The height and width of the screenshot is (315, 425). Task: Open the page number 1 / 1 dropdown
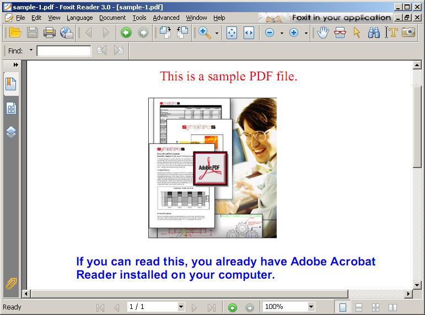181,307
